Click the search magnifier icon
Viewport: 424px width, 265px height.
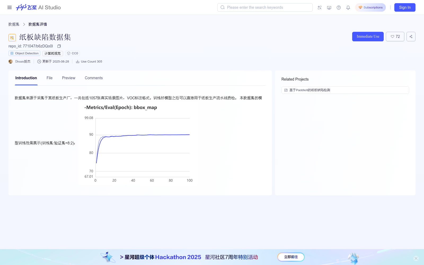pos(223,7)
